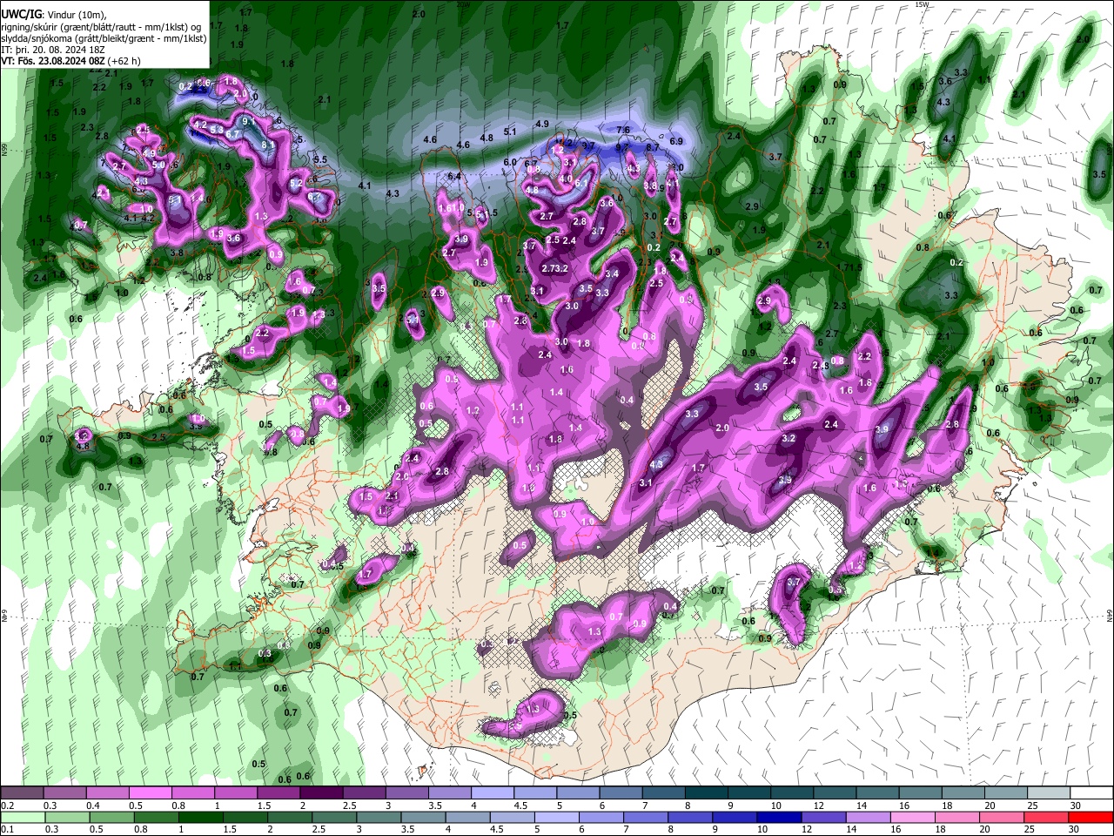
Task: Click the upper snow legend swatch labeled 0.2
Action: [x=22, y=793]
